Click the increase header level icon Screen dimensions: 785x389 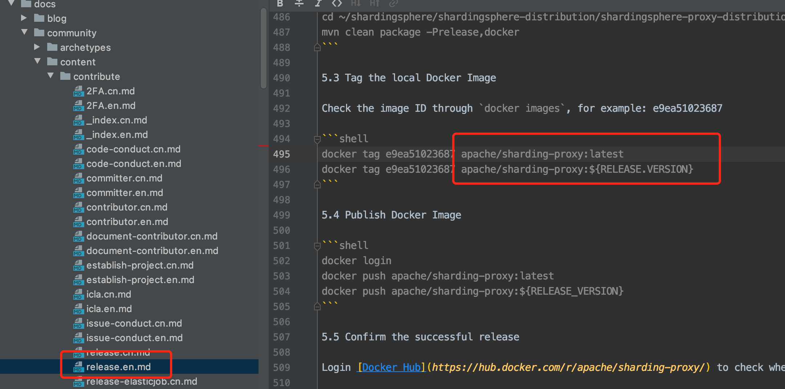click(375, 4)
